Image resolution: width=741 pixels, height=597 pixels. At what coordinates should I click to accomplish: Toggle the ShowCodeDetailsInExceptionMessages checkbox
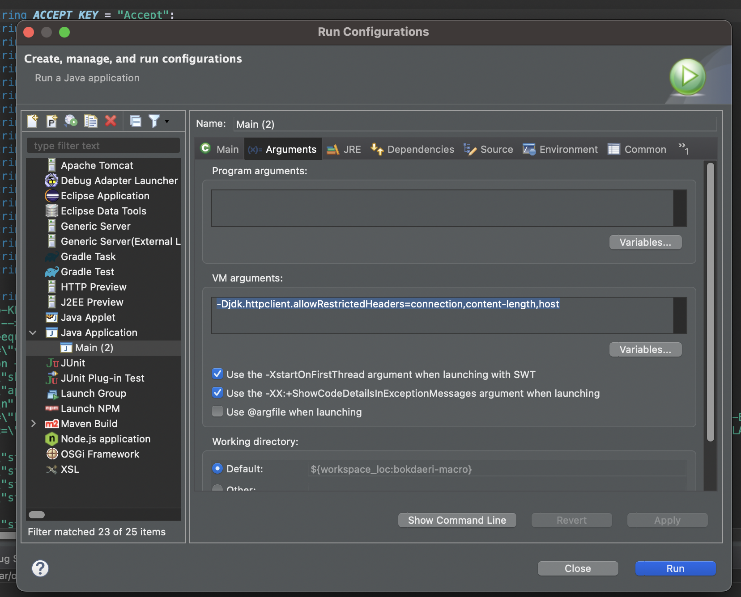(217, 393)
